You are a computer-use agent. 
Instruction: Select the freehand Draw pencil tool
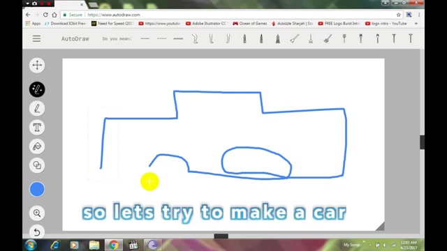[37, 109]
